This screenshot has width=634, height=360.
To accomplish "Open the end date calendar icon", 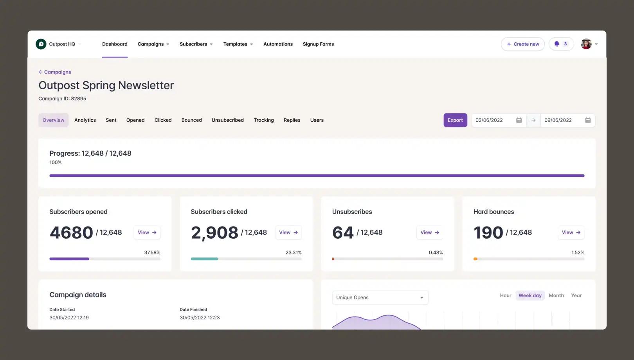I will [x=587, y=120].
